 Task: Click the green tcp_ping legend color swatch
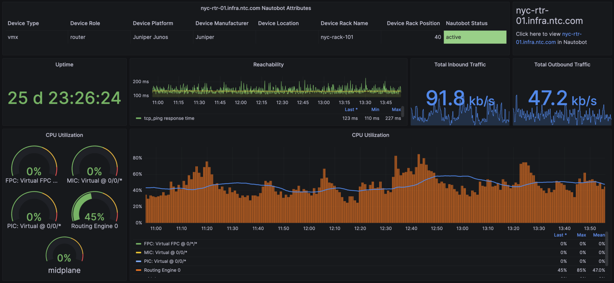click(138, 118)
